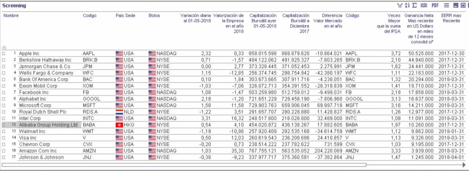Click the HKG country cell
The width and height of the screenshot is (469, 171).
tap(129, 125)
